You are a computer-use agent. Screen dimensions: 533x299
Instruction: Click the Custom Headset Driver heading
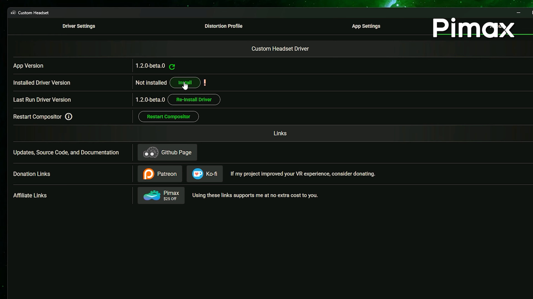(x=280, y=49)
